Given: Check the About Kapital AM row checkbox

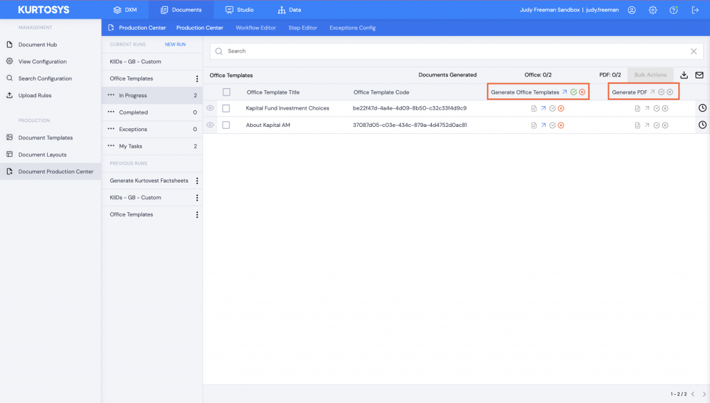Looking at the screenshot, I should (226, 126).
